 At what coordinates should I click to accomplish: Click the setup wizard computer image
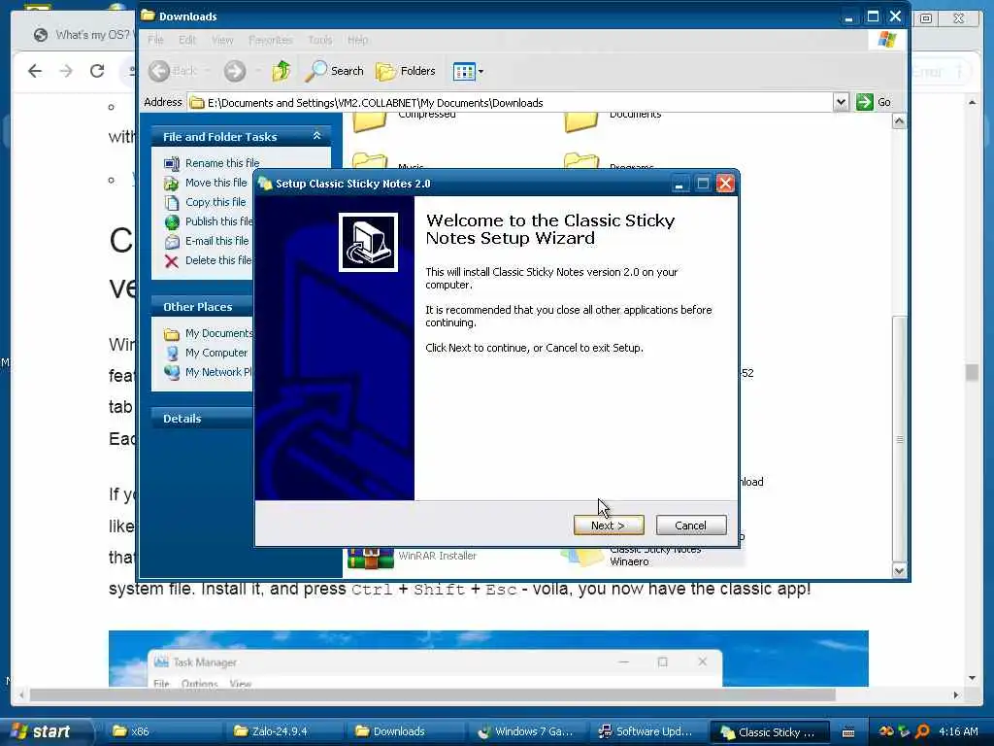point(368,242)
